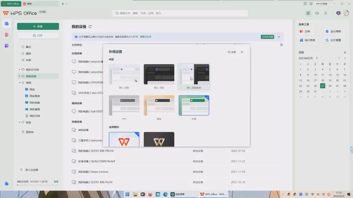Viewport: 353px width, 198px height.
Task: Open the 统计表单 tool
Action: tap(307, 40)
